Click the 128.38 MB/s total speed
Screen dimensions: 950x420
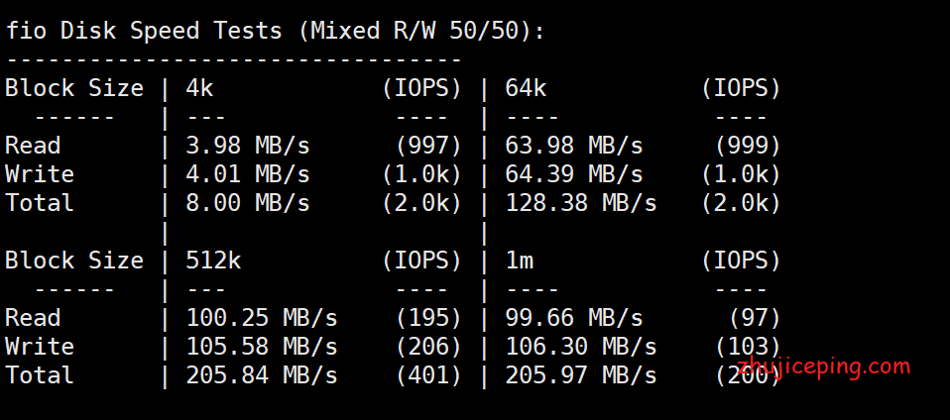[581, 203]
